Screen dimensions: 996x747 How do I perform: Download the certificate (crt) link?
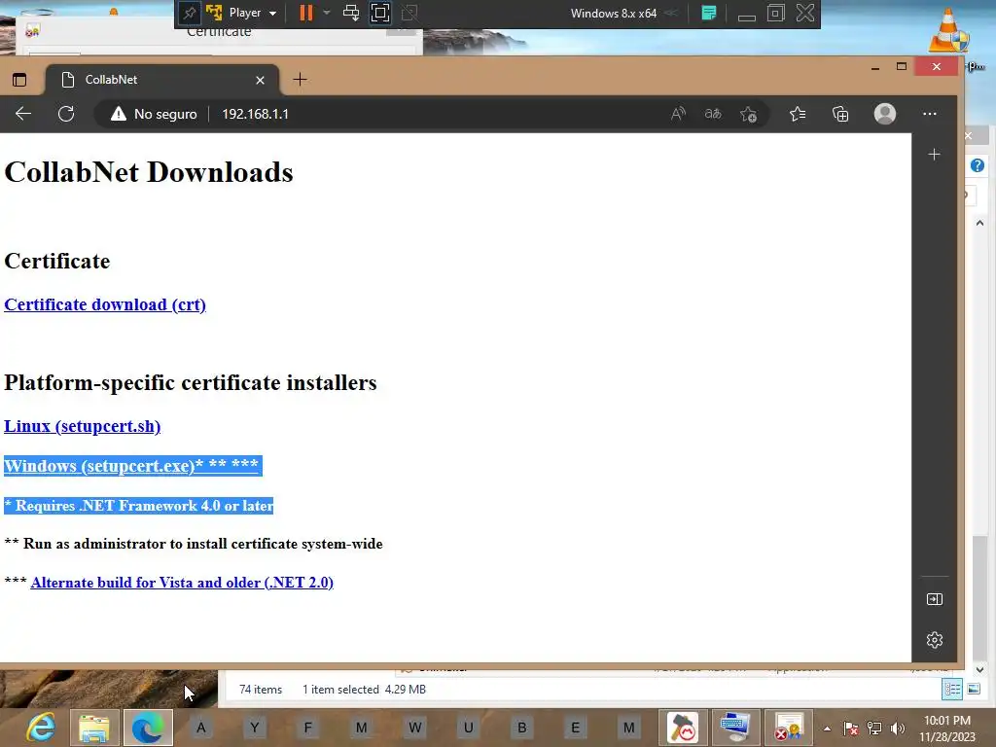pos(105,304)
